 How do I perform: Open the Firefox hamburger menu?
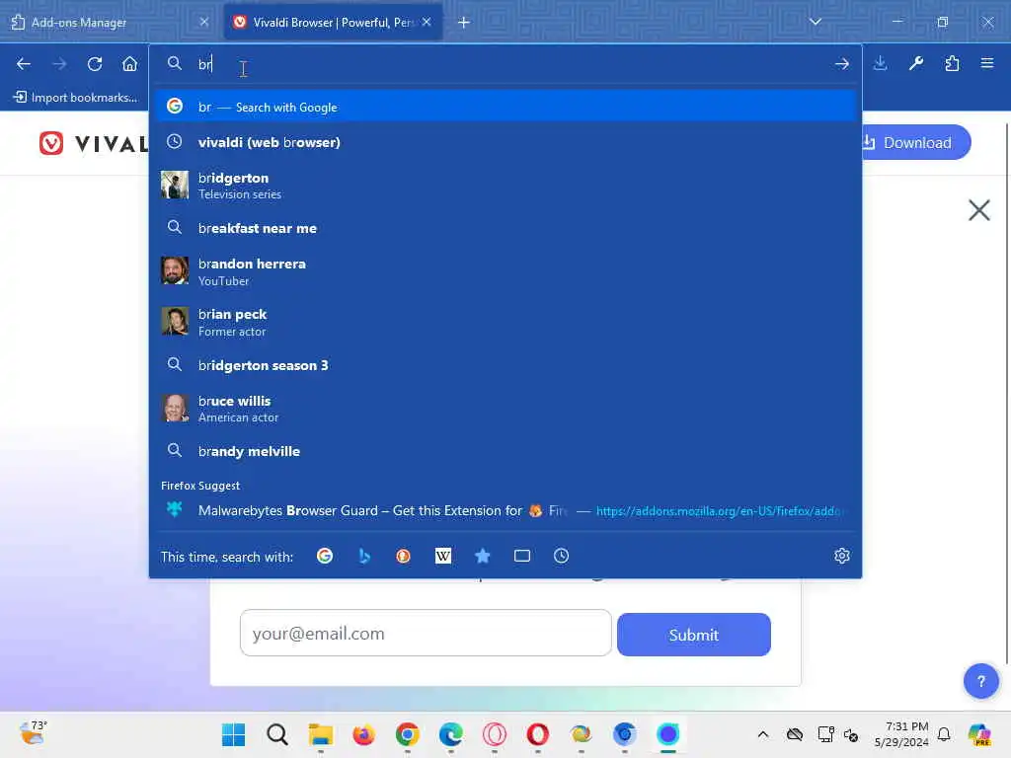(987, 63)
